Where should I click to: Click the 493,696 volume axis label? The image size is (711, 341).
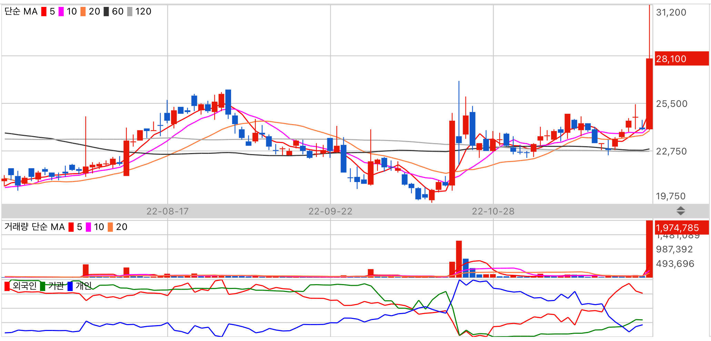(x=675, y=264)
